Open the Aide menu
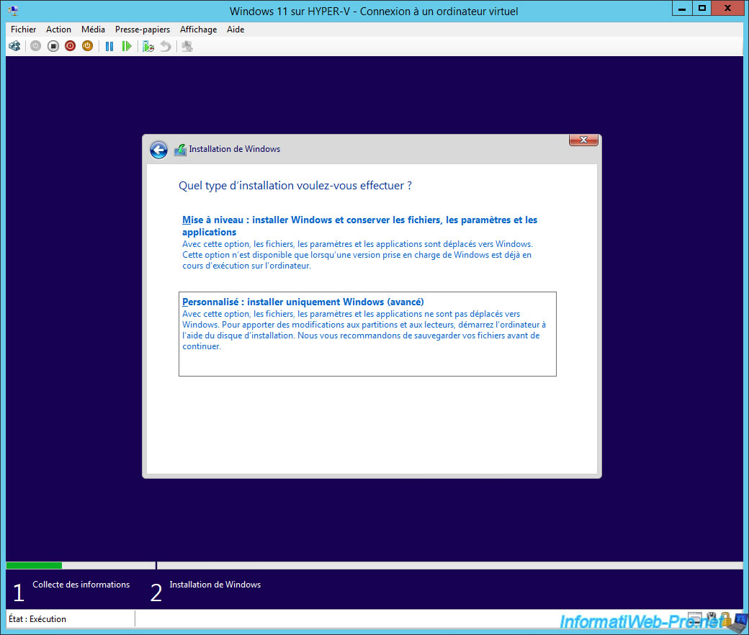Screen dimensions: 749x635 [236, 30]
